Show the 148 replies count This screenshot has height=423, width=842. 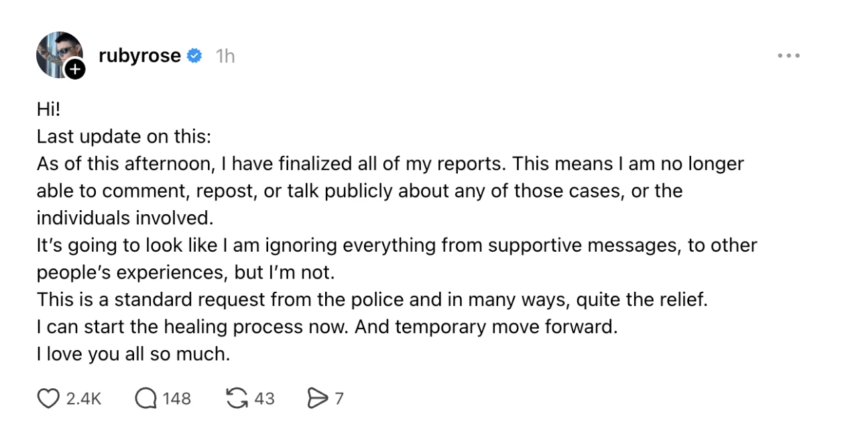(x=176, y=399)
